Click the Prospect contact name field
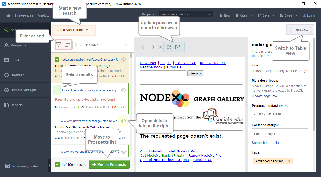Image resolution: width=321 pixels, height=177 pixels. pos(280,113)
